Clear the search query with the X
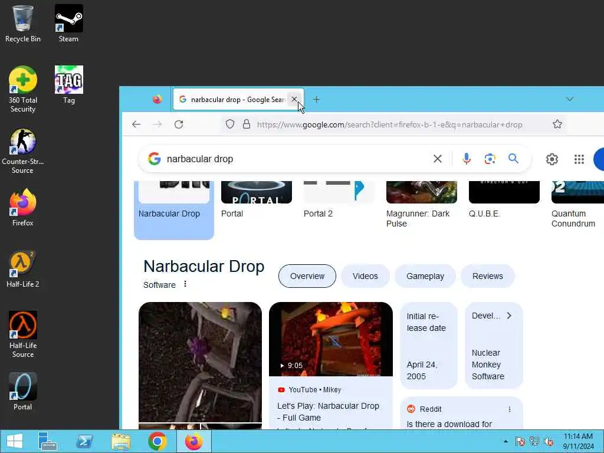Viewport: 604px width, 453px height. [x=437, y=159]
